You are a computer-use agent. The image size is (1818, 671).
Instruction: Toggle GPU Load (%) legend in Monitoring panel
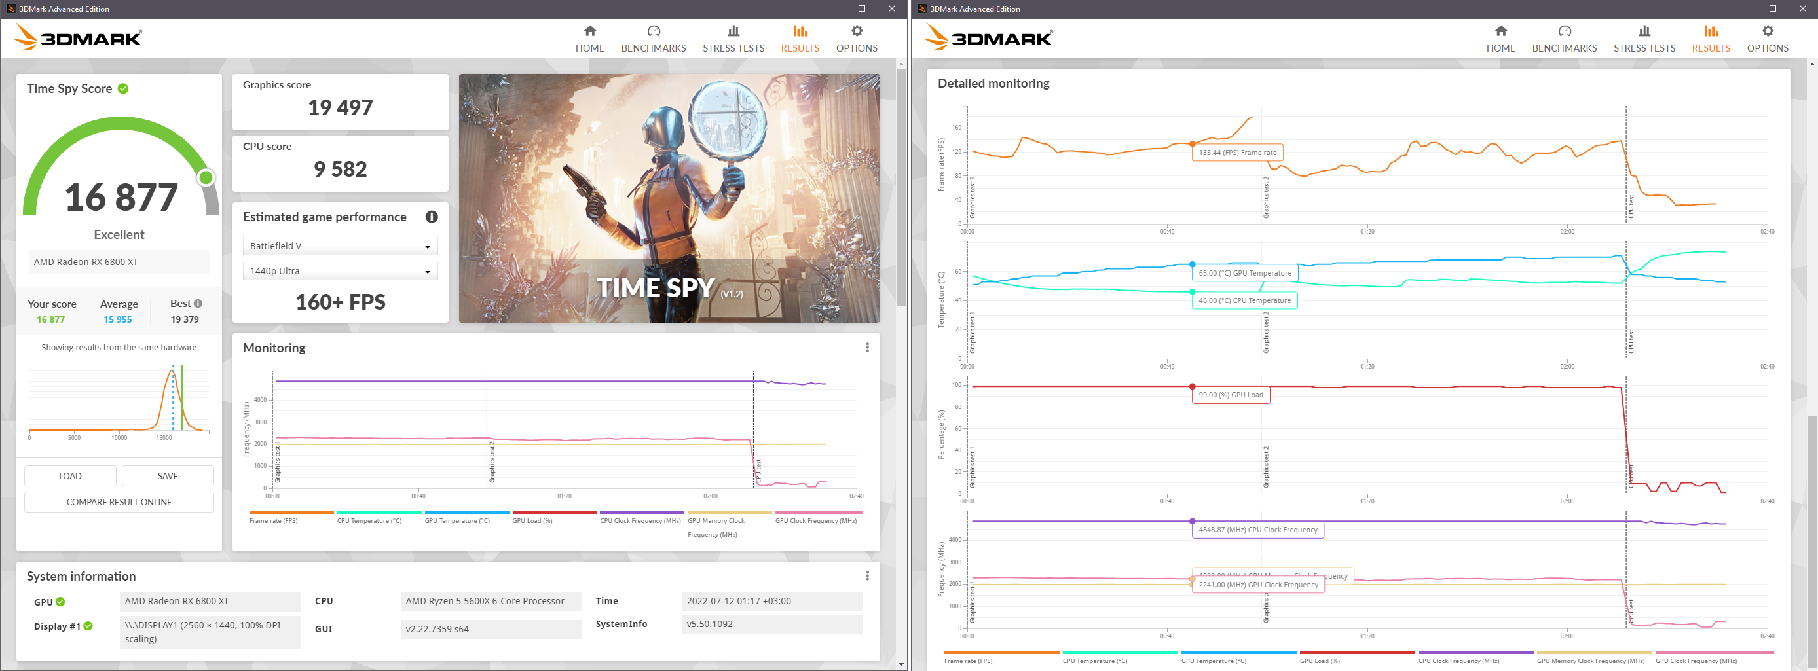click(554, 517)
